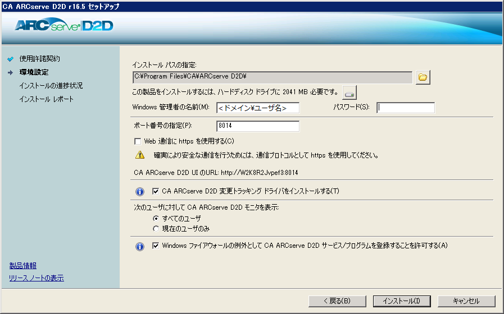Click the インストール パスの指定 label

164,65
